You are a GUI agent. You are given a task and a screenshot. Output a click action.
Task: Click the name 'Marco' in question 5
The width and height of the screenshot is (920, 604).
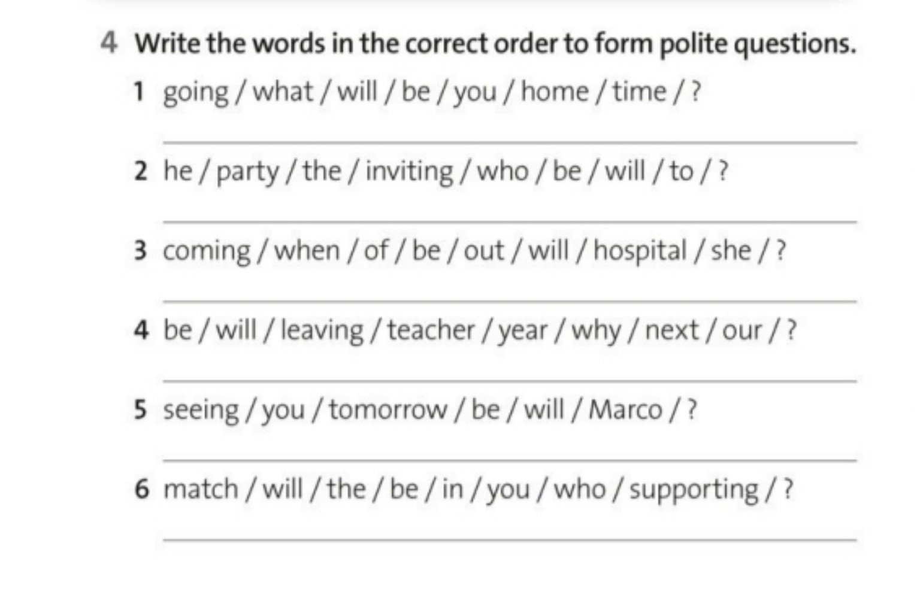point(625,410)
